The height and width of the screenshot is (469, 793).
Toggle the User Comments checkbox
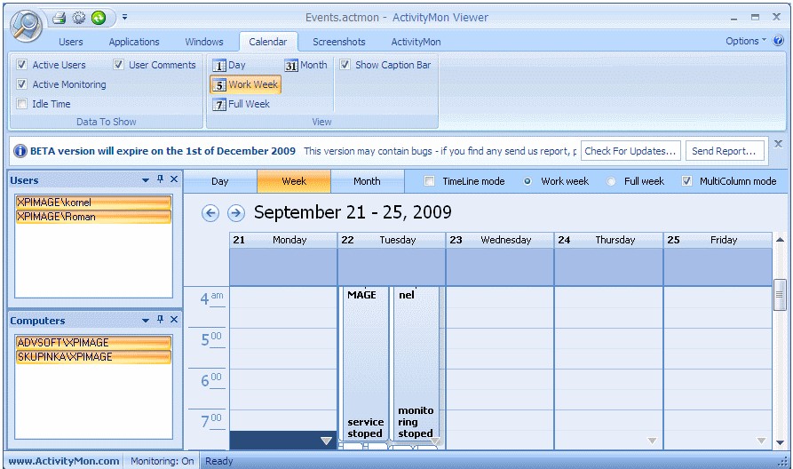pyautogui.click(x=118, y=64)
